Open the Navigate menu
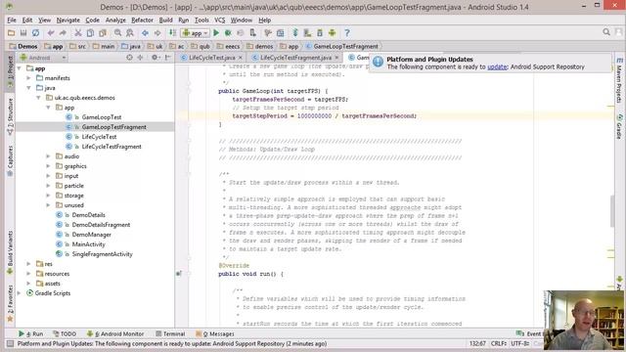Image resolution: width=626 pixels, height=352 pixels. click(x=67, y=20)
